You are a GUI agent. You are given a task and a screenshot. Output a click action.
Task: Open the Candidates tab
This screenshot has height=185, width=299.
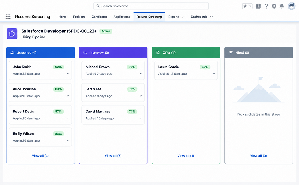[x=99, y=17]
